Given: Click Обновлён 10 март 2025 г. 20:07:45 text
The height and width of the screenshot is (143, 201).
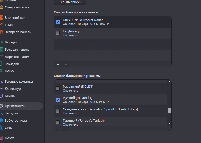Looking at the screenshot, I should pos(86,24).
